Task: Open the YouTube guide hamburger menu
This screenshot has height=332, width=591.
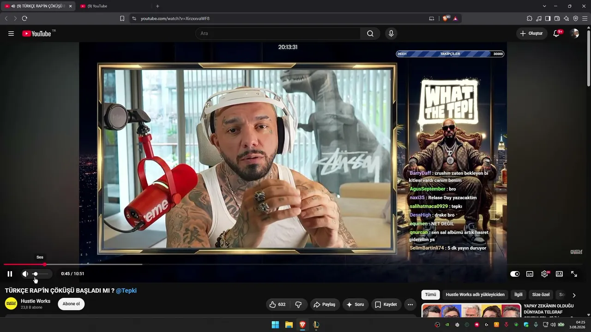Action: 11,34
